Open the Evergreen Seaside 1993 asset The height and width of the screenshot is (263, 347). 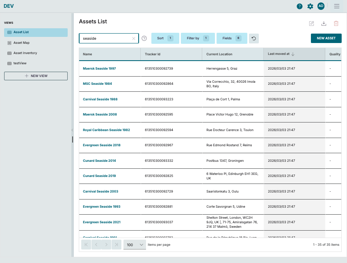(102, 206)
